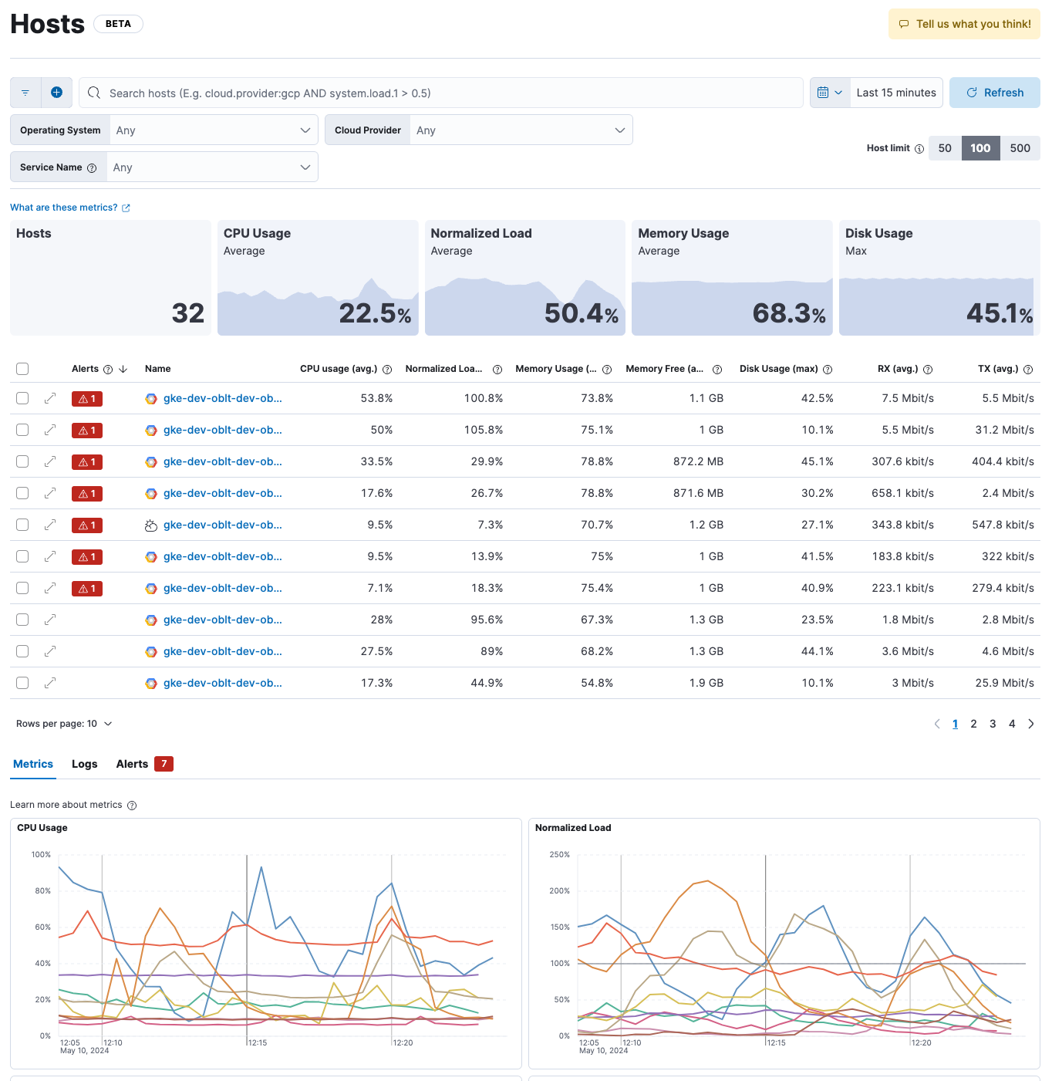This screenshot has width=1052, height=1081.
Task: Expand details of the first host row
Action: click(50, 398)
